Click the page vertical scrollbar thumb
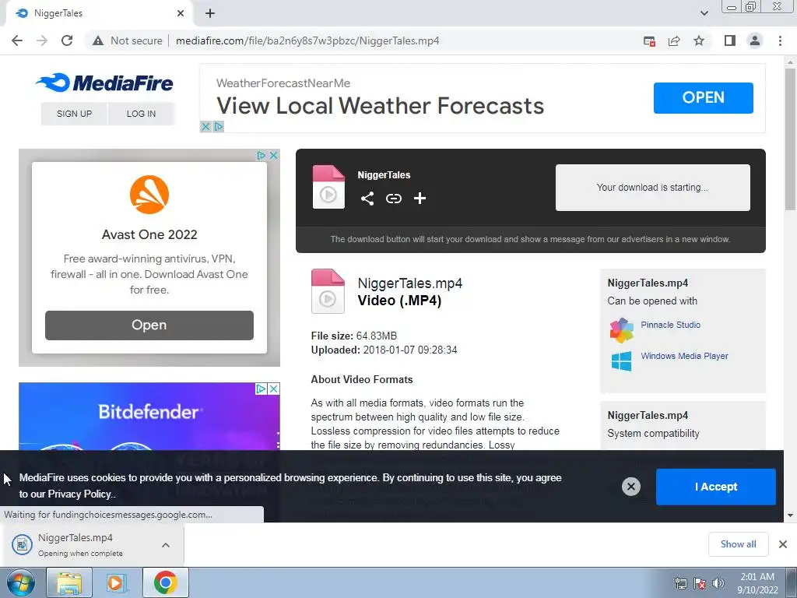Screen dimensions: 797x598 (x=790, y=139)
